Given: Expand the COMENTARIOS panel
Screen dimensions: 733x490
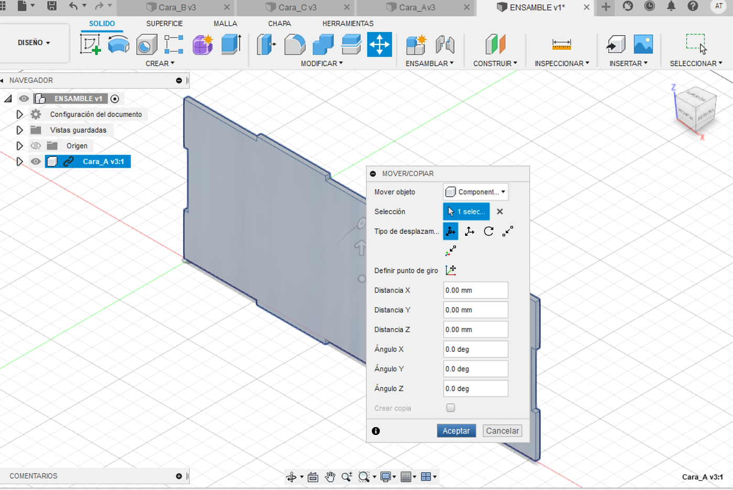Looking at the screenshot, I should point(179,476).
